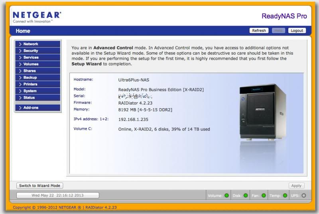319x214 pixels.
Task: Expand the Network arrow chevron
Action: (x=20, y=44)
